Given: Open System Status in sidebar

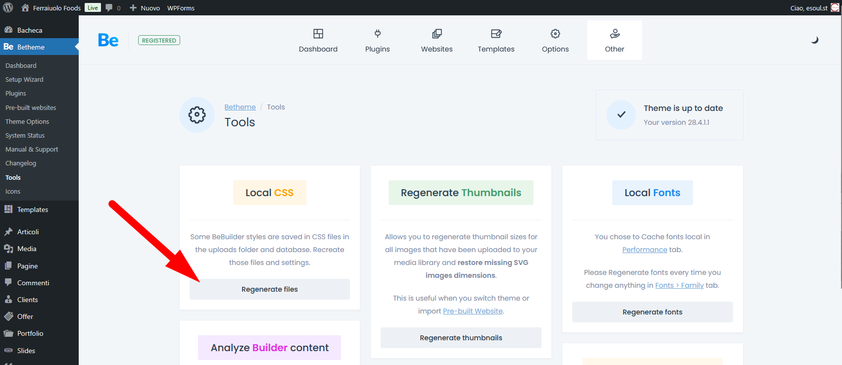Looking at the screenshot, I should point(25,135).
